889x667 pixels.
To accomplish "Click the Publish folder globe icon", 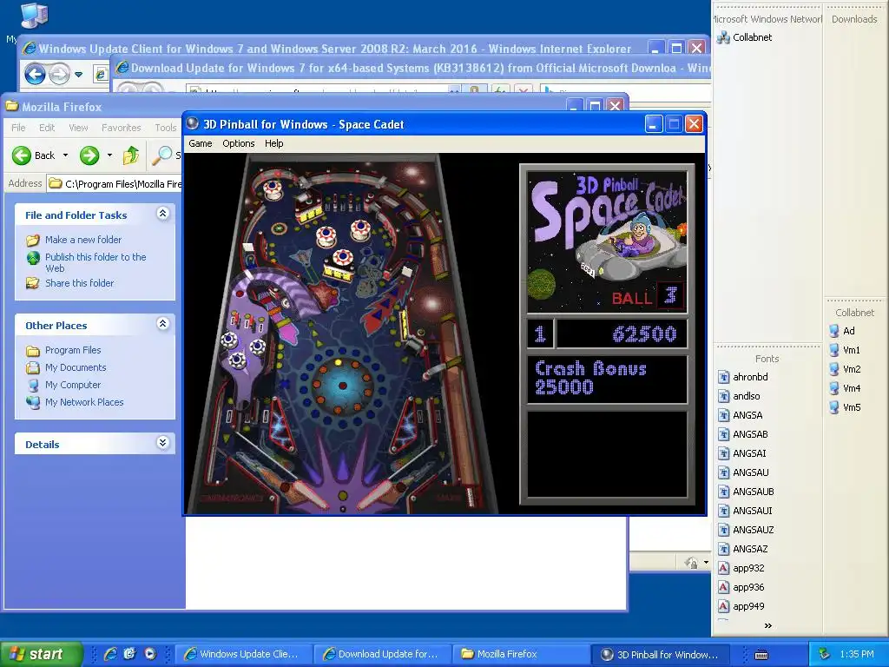I will pos(33,258).
